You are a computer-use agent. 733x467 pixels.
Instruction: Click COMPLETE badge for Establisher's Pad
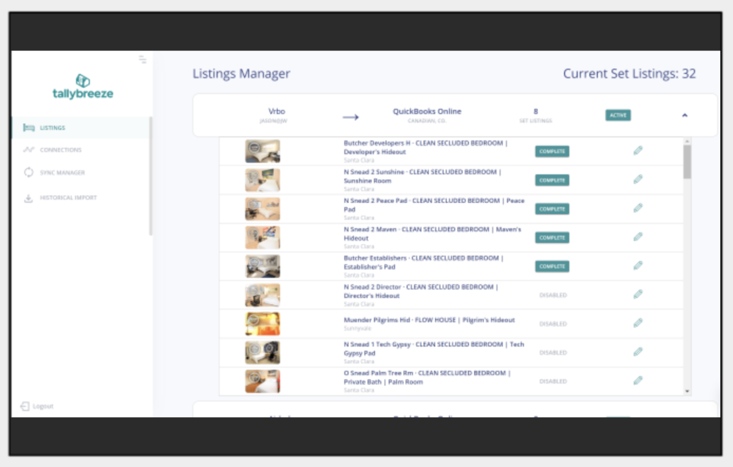coord(552,266)
